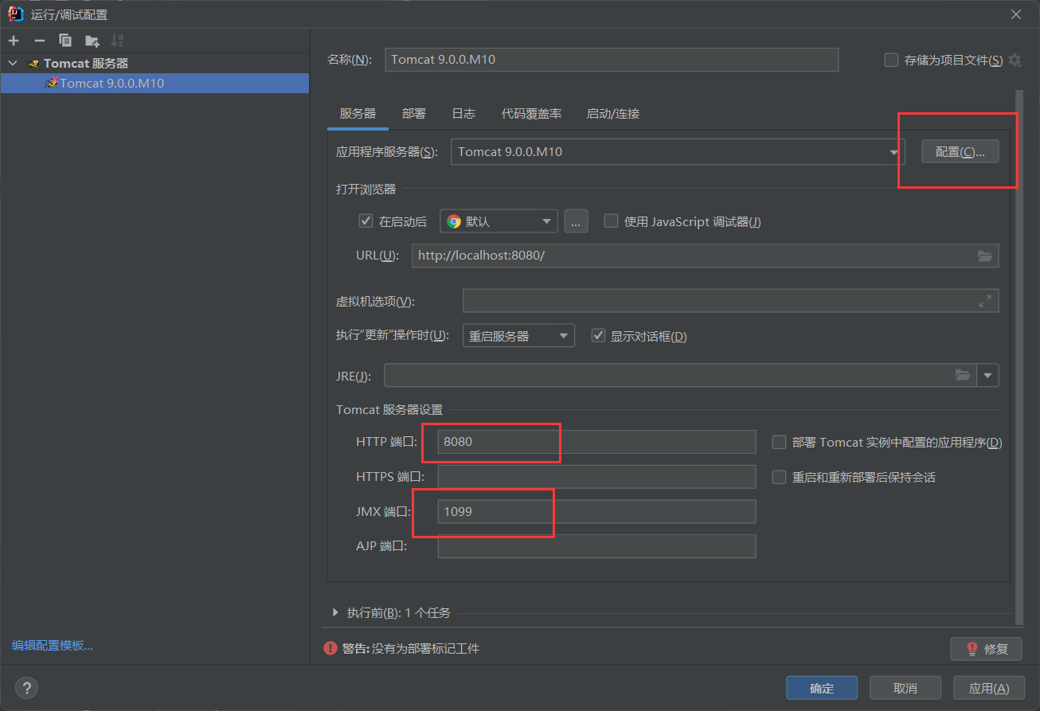Click the JMX port field

pyautogui.click(x=596, y=512)
